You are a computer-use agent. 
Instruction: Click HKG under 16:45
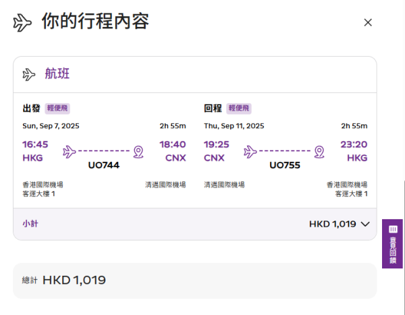point(32,158)
